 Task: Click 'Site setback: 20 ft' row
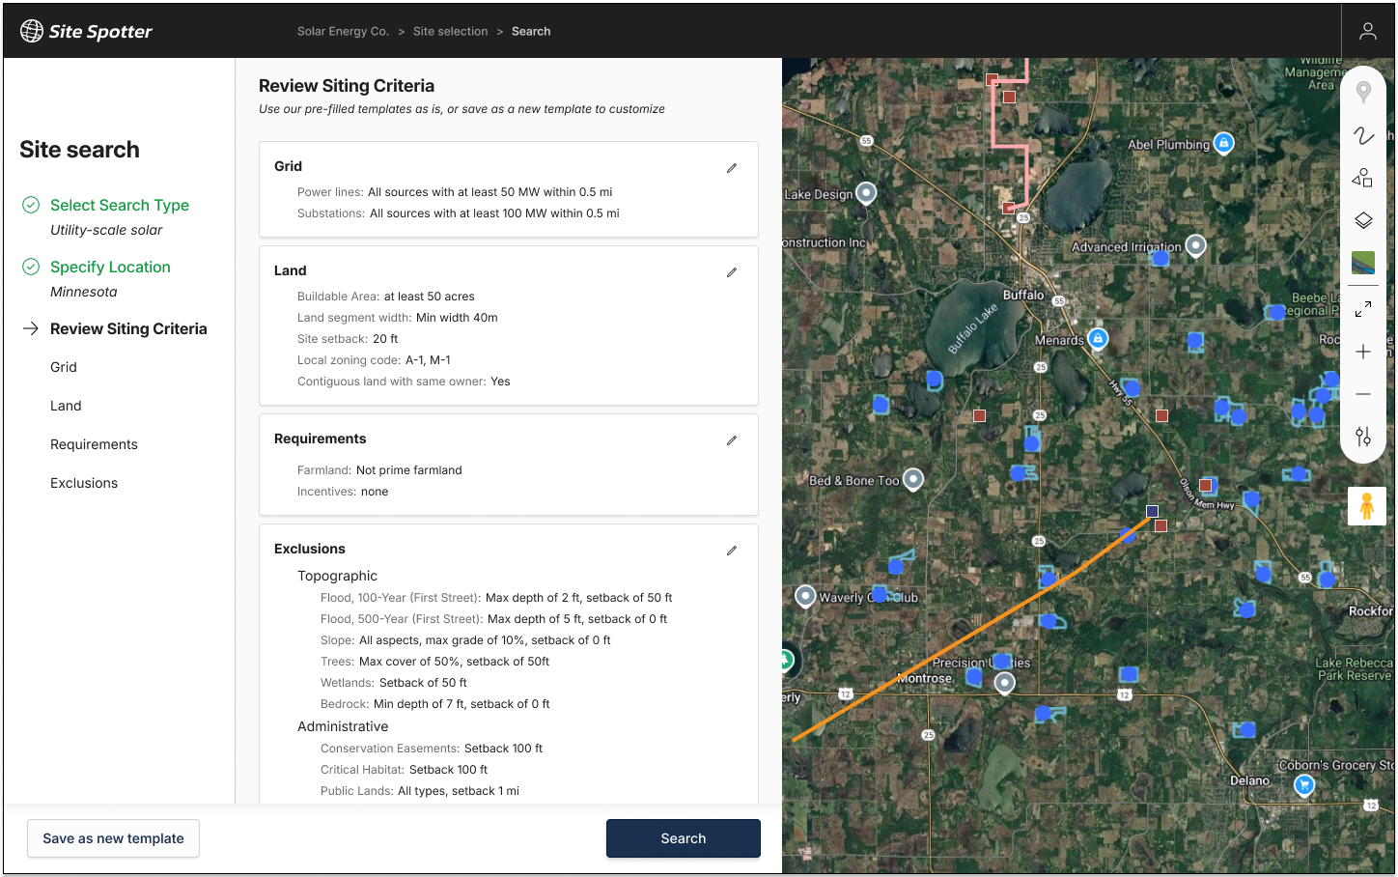(x=348, y=339)
